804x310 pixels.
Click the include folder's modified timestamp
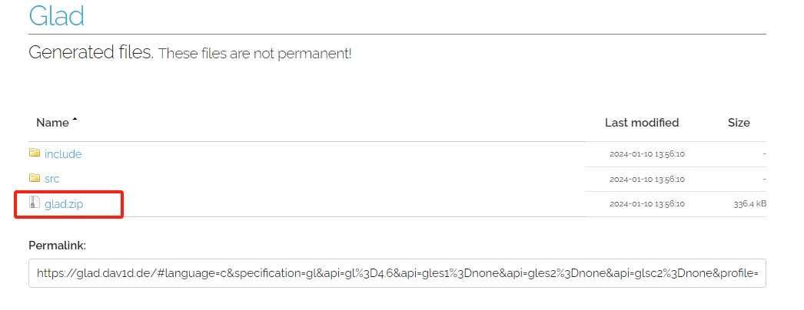[647, 154]
